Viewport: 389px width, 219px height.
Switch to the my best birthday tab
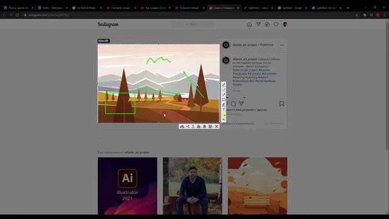click(x=87, y=8)
